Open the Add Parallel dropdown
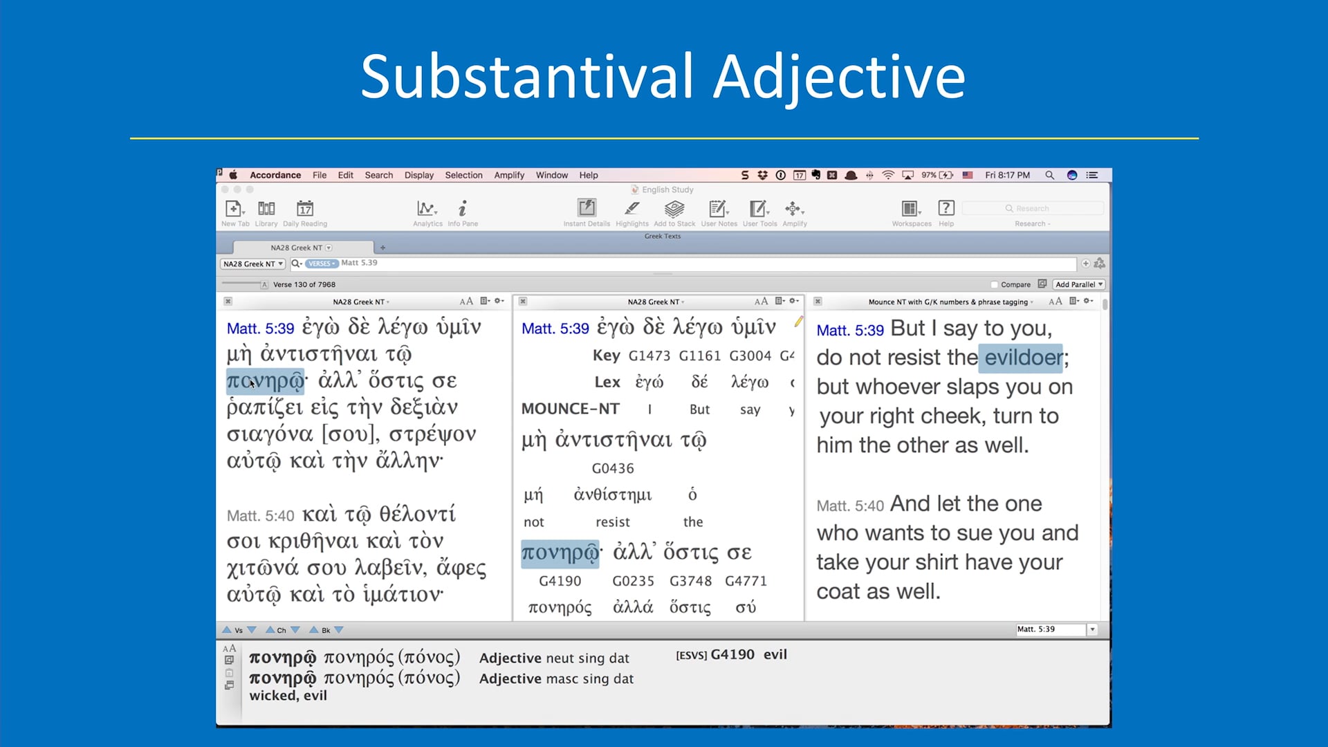Image resolution: width=1328 pixels, height=747 pixels. pyautogui.click(x=1078, y=284)
